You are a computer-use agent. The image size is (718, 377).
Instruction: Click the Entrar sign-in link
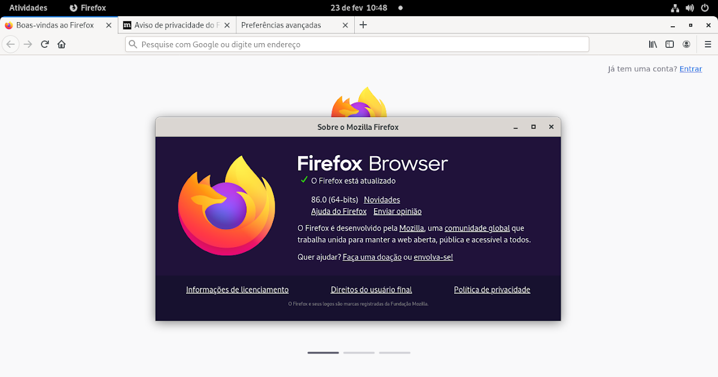click(x=690, y=69)
